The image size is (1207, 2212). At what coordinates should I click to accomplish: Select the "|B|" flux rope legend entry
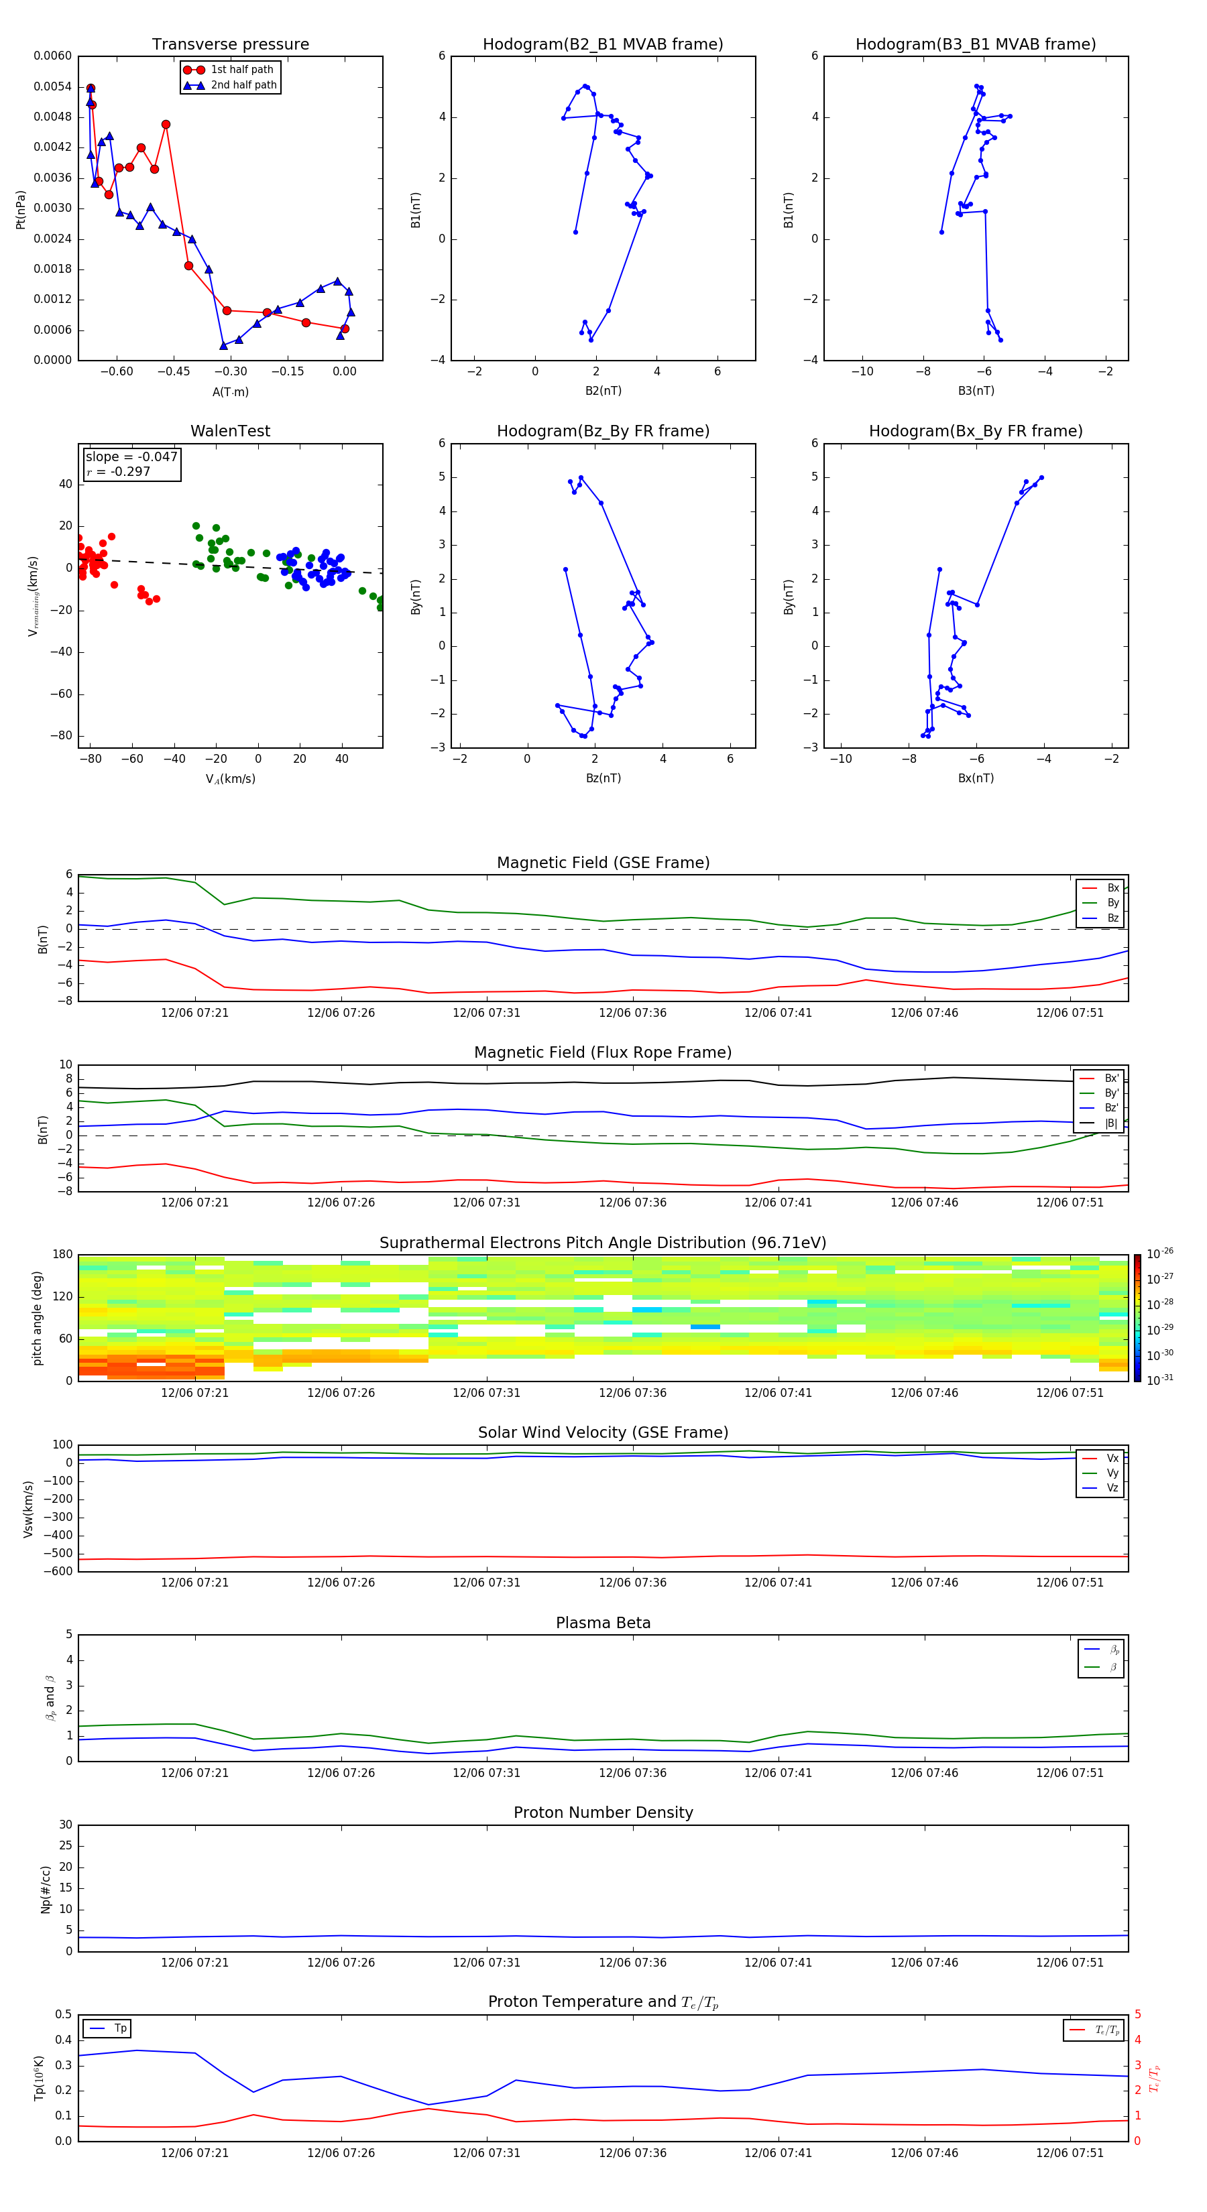[x=1100, y=1123]
